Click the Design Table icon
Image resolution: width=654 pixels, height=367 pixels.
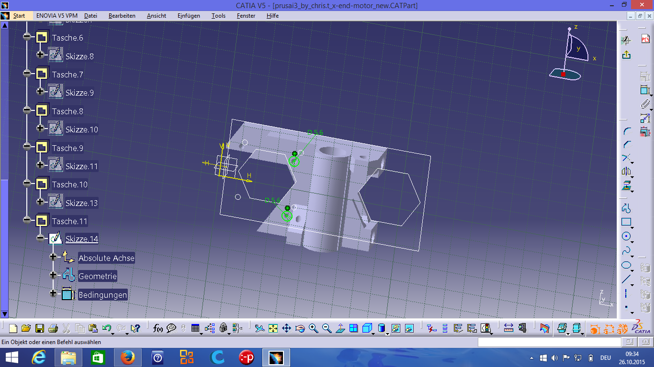pos(195,328)
